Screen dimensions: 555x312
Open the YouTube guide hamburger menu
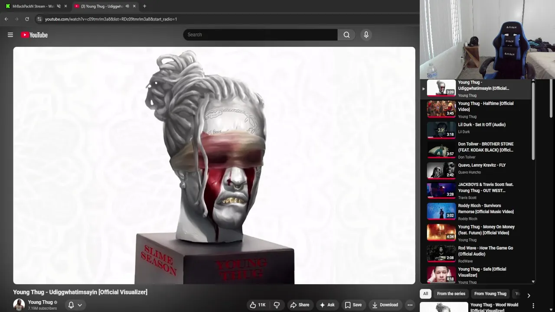10,35
